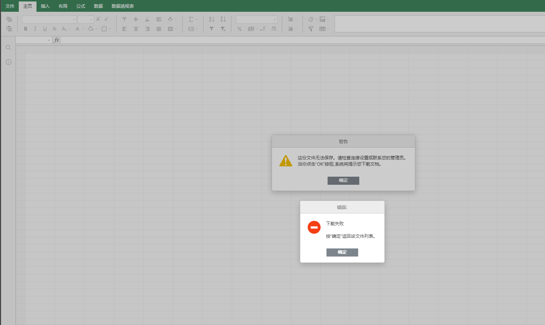
Task: Open search from the left sidebar magnifier
Action: 8,47
